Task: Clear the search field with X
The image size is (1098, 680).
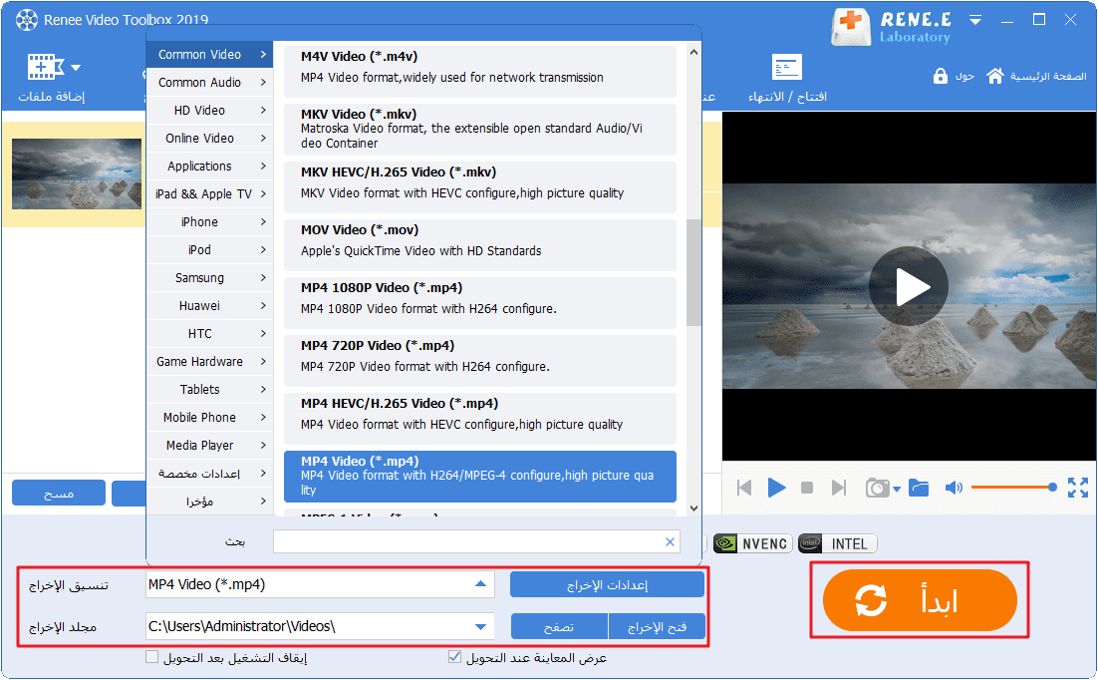Action: coord(670,541)
